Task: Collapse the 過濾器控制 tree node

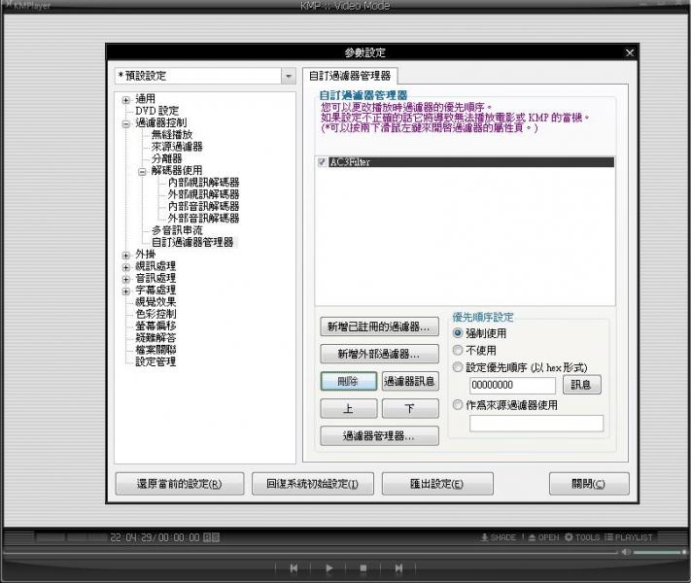Action: pyautogui.click(x=126, y=123)
